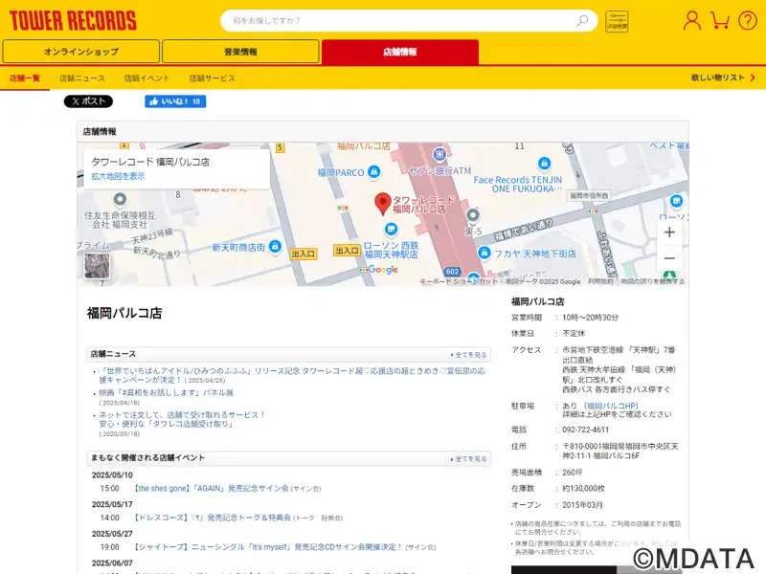Click the Google logo on map
Screen dimensions: 766x574
382,270
